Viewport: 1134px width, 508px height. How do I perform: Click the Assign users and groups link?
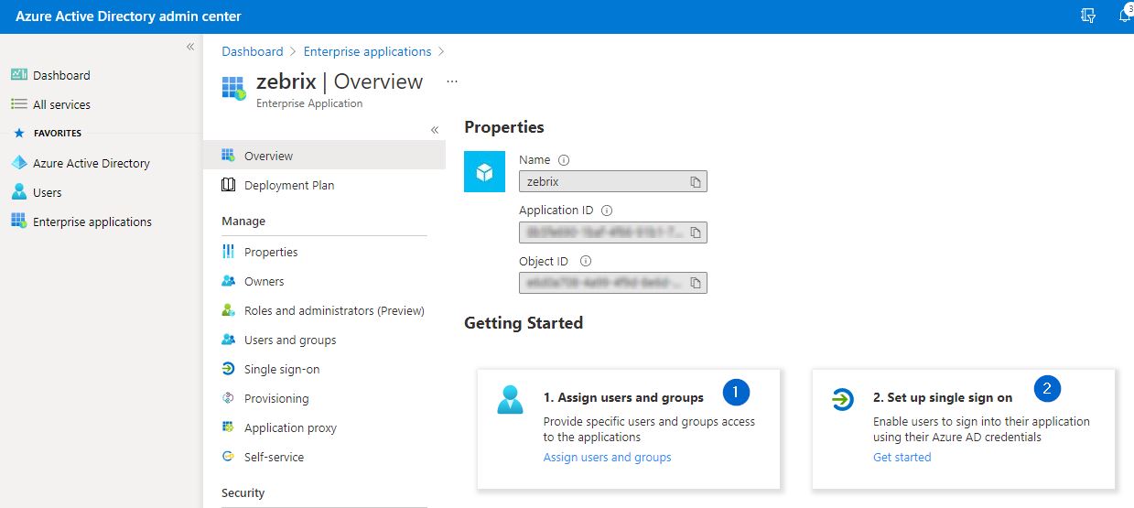click(x=607, y=457)
